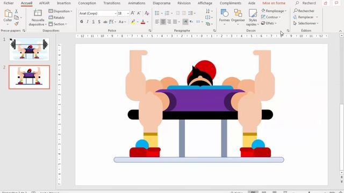Cut selection with the scissors icon
344x193 pixels.
pyautogui.click(x=17, y=11)
